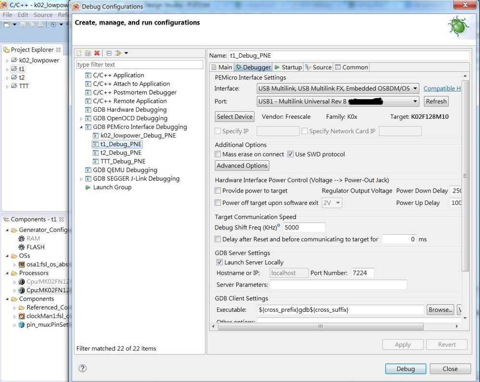Click the Help question mark icon
Viewport: 480px width, 382px height.
(82, 368)
